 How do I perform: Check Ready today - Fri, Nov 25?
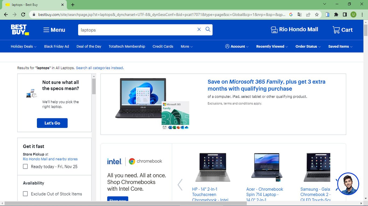pos(25,167)
